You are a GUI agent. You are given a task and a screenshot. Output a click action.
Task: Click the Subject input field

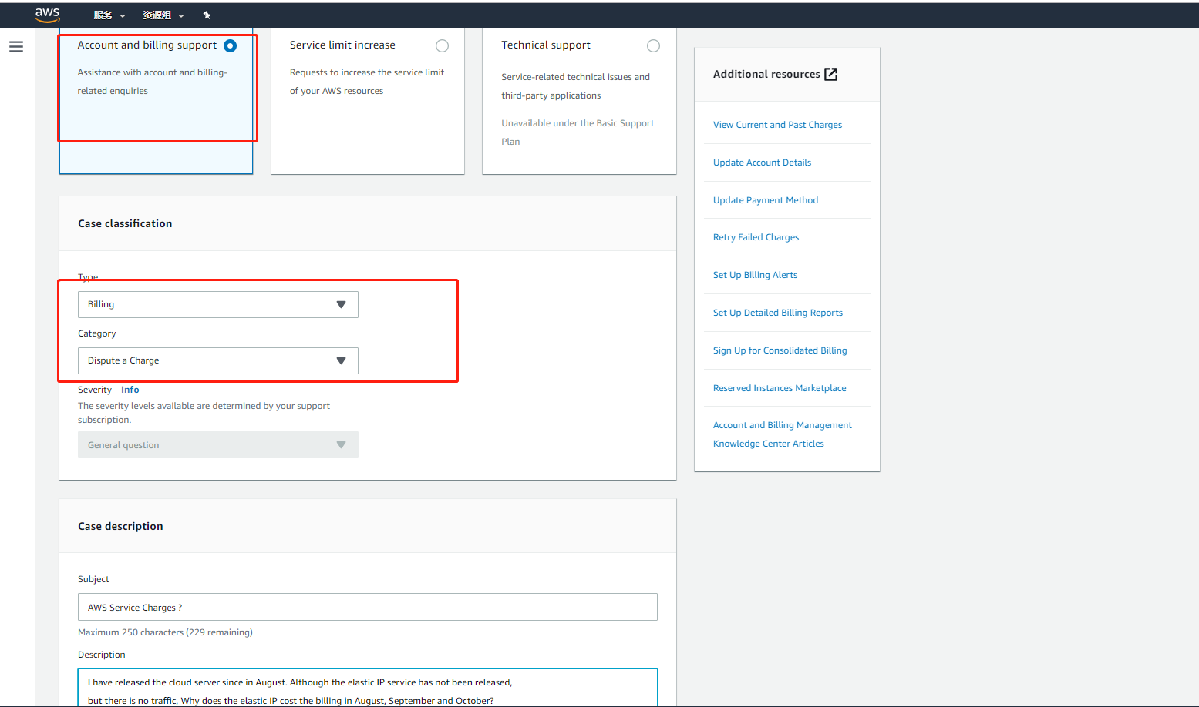[368, 607]
